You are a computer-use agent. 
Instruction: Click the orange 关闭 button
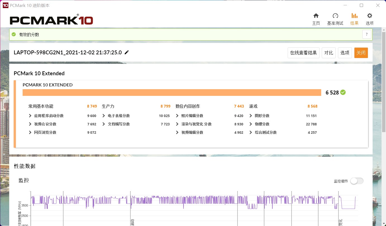[361, 53]
